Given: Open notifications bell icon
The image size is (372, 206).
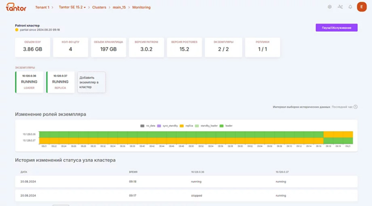Looking at the screenshot, I should 350,7.
